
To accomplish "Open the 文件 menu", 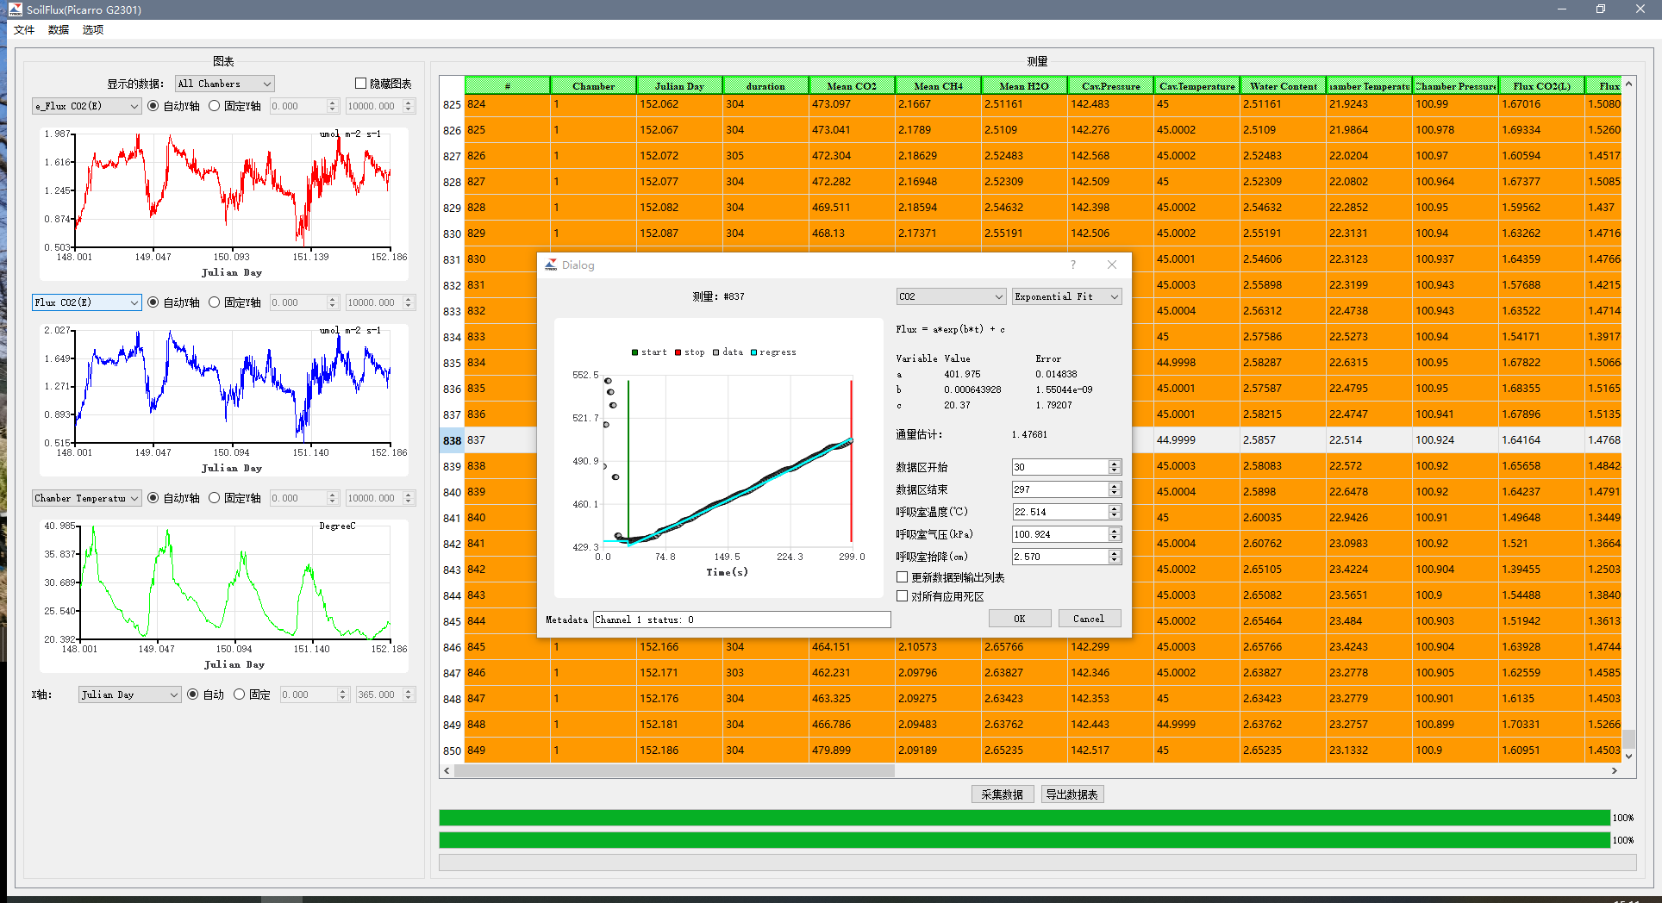I will [24, 30].
